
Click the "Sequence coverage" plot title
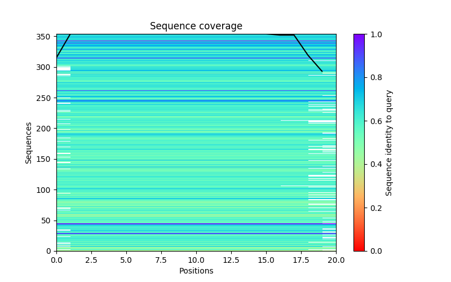click(196, 27)
